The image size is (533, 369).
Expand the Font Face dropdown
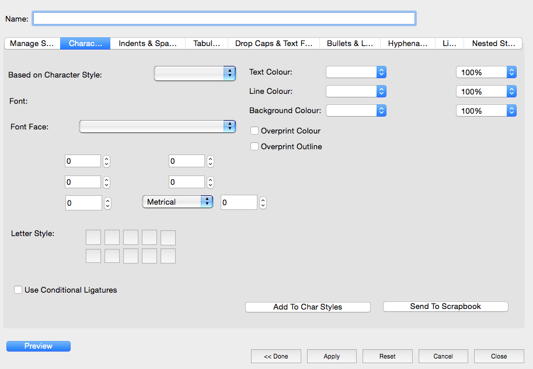(157, 126)
